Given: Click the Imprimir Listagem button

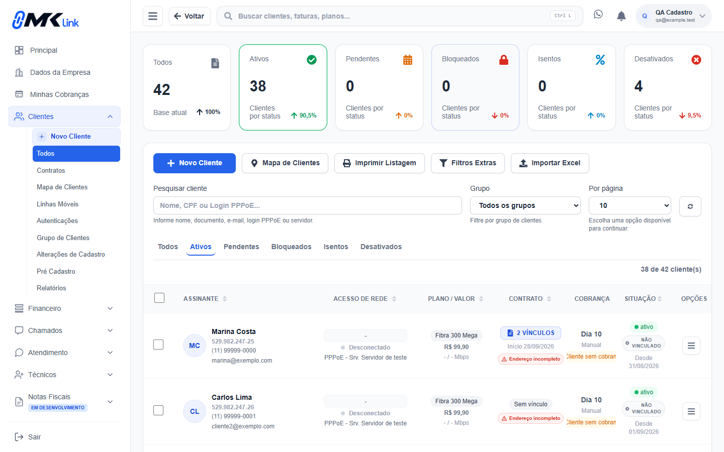Looking at the screenshot, I should click(x=380, y=163).
